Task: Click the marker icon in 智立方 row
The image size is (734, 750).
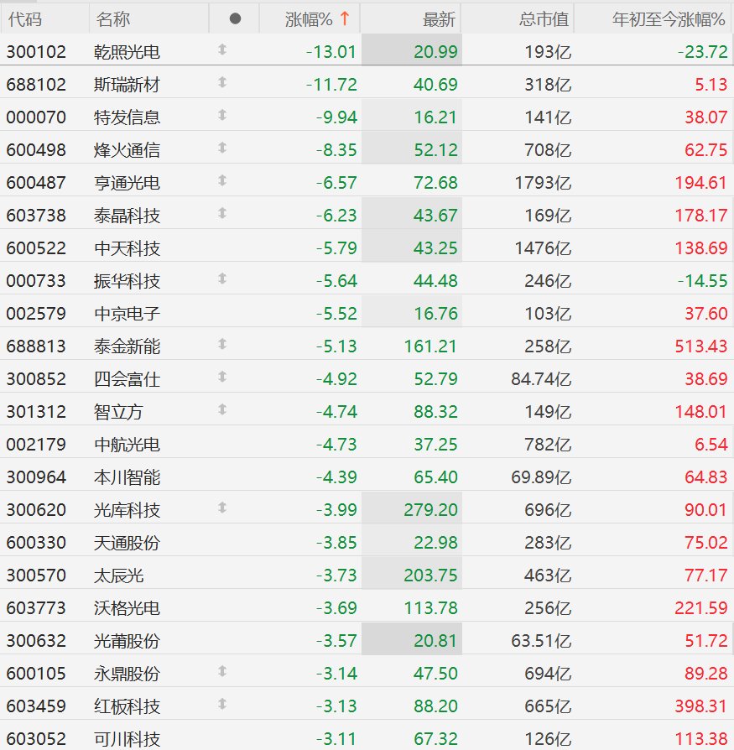Action: click(221, 409)
